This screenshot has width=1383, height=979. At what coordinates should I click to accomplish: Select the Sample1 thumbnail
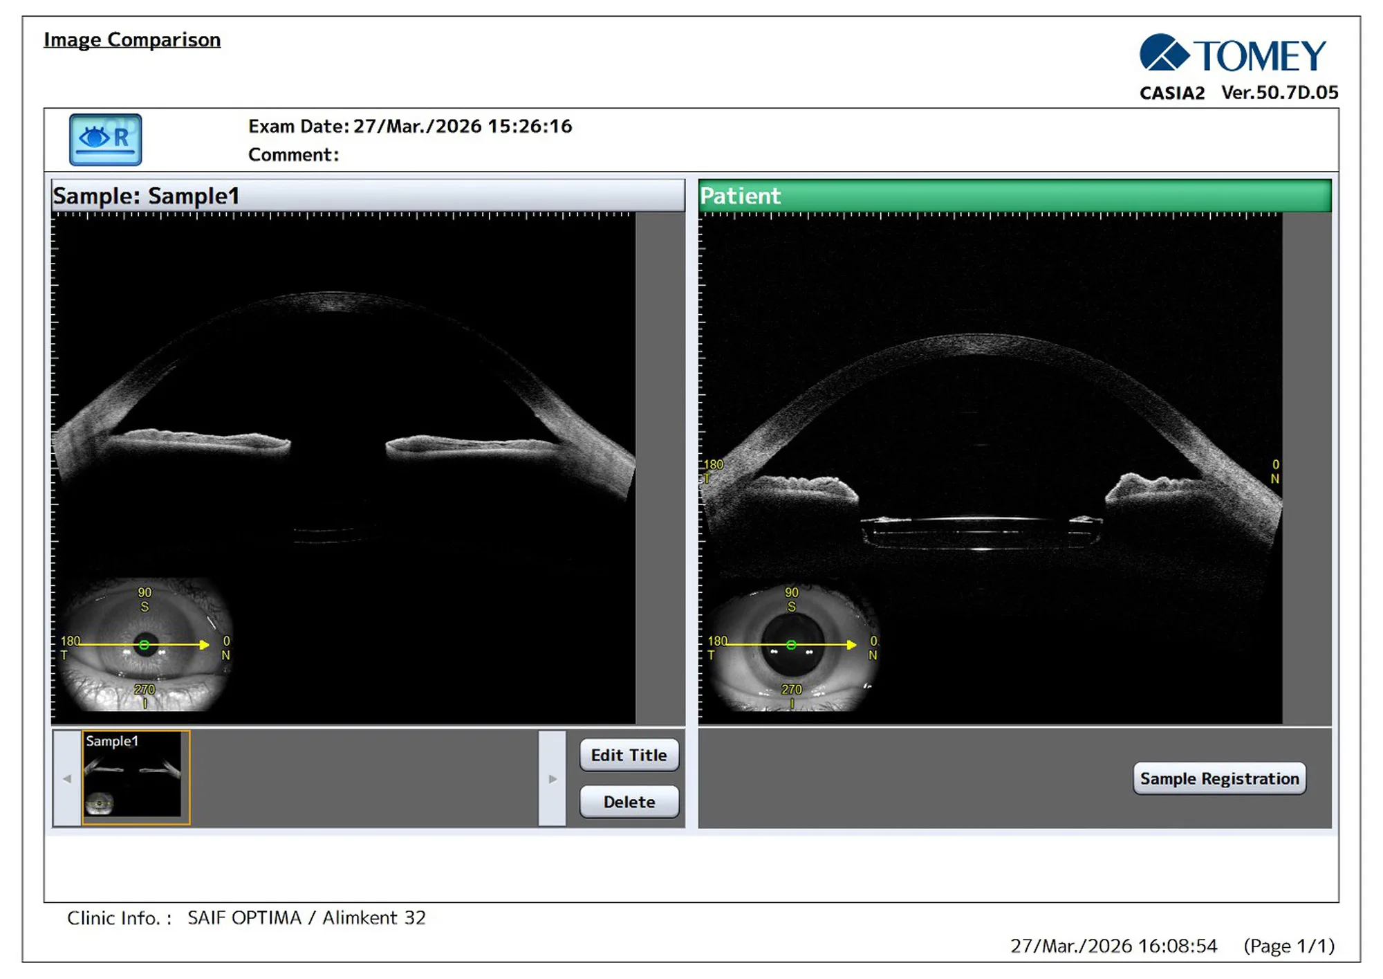coord(136,777)
